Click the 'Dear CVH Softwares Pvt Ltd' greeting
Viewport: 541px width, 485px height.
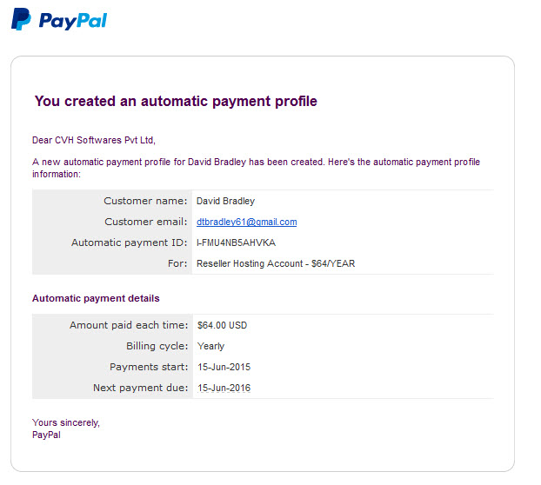pyautogui.click(x=94, y=140)
